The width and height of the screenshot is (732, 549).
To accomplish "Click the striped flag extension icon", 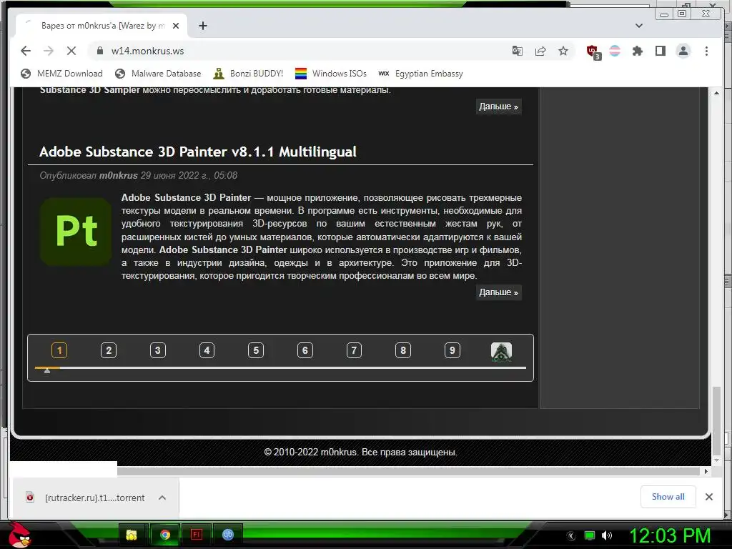I will pos(615,51).
